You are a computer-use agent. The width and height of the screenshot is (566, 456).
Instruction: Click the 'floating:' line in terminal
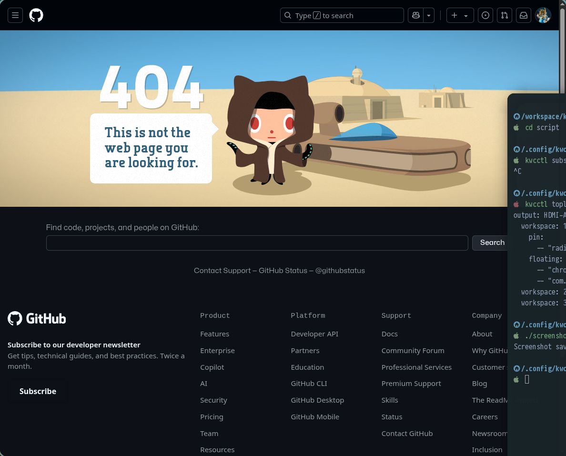pyautogui.click(x=545, y=259)
